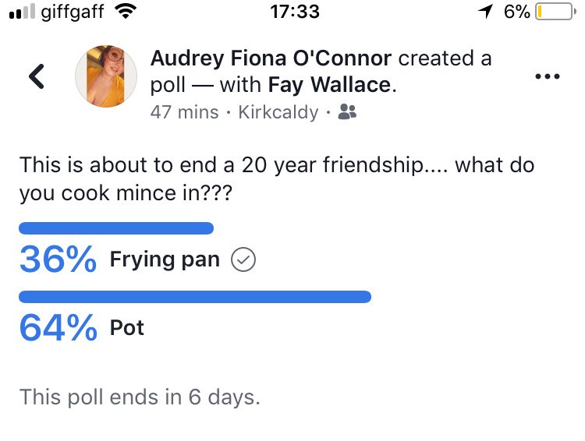Image resolution: width=585 pixels, height=441 pixels.
Task: Open Audrey Fiona O'Connor's profile link
Action: 271,58
